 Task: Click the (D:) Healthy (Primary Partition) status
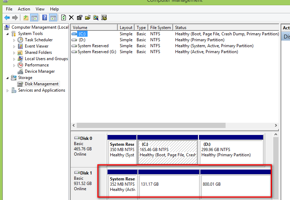point(200,40)
